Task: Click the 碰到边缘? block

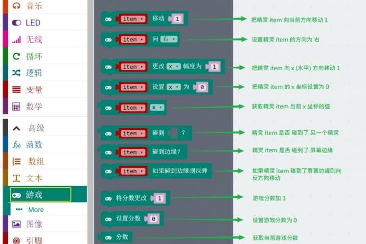Action: pos(166,152)
